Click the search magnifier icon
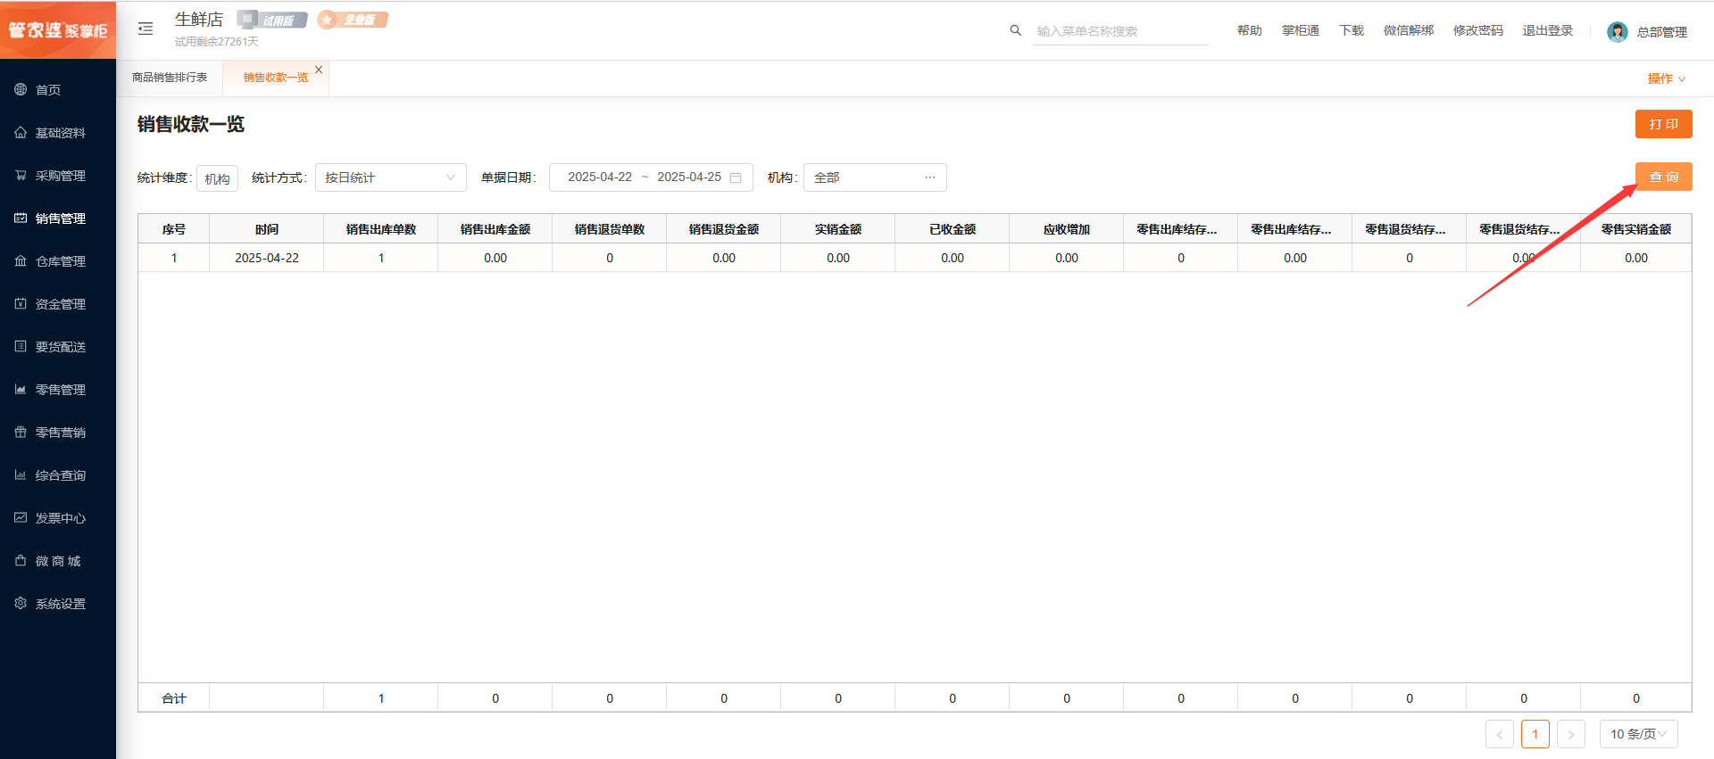1714x759 pixels. (x=1015, y=30)
